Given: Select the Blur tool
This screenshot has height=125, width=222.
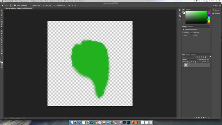Looking at the screenshot, I should click(2, 40).
